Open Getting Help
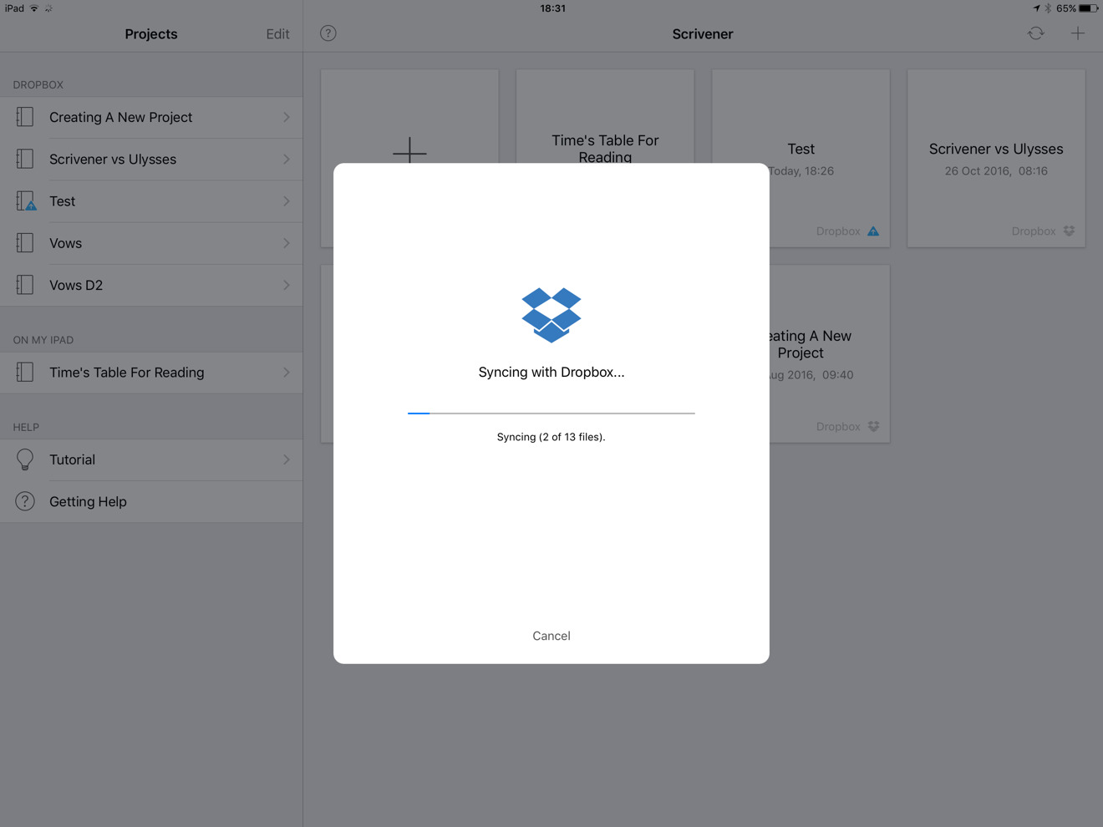Screen dimensions: 1103x827 151,501
